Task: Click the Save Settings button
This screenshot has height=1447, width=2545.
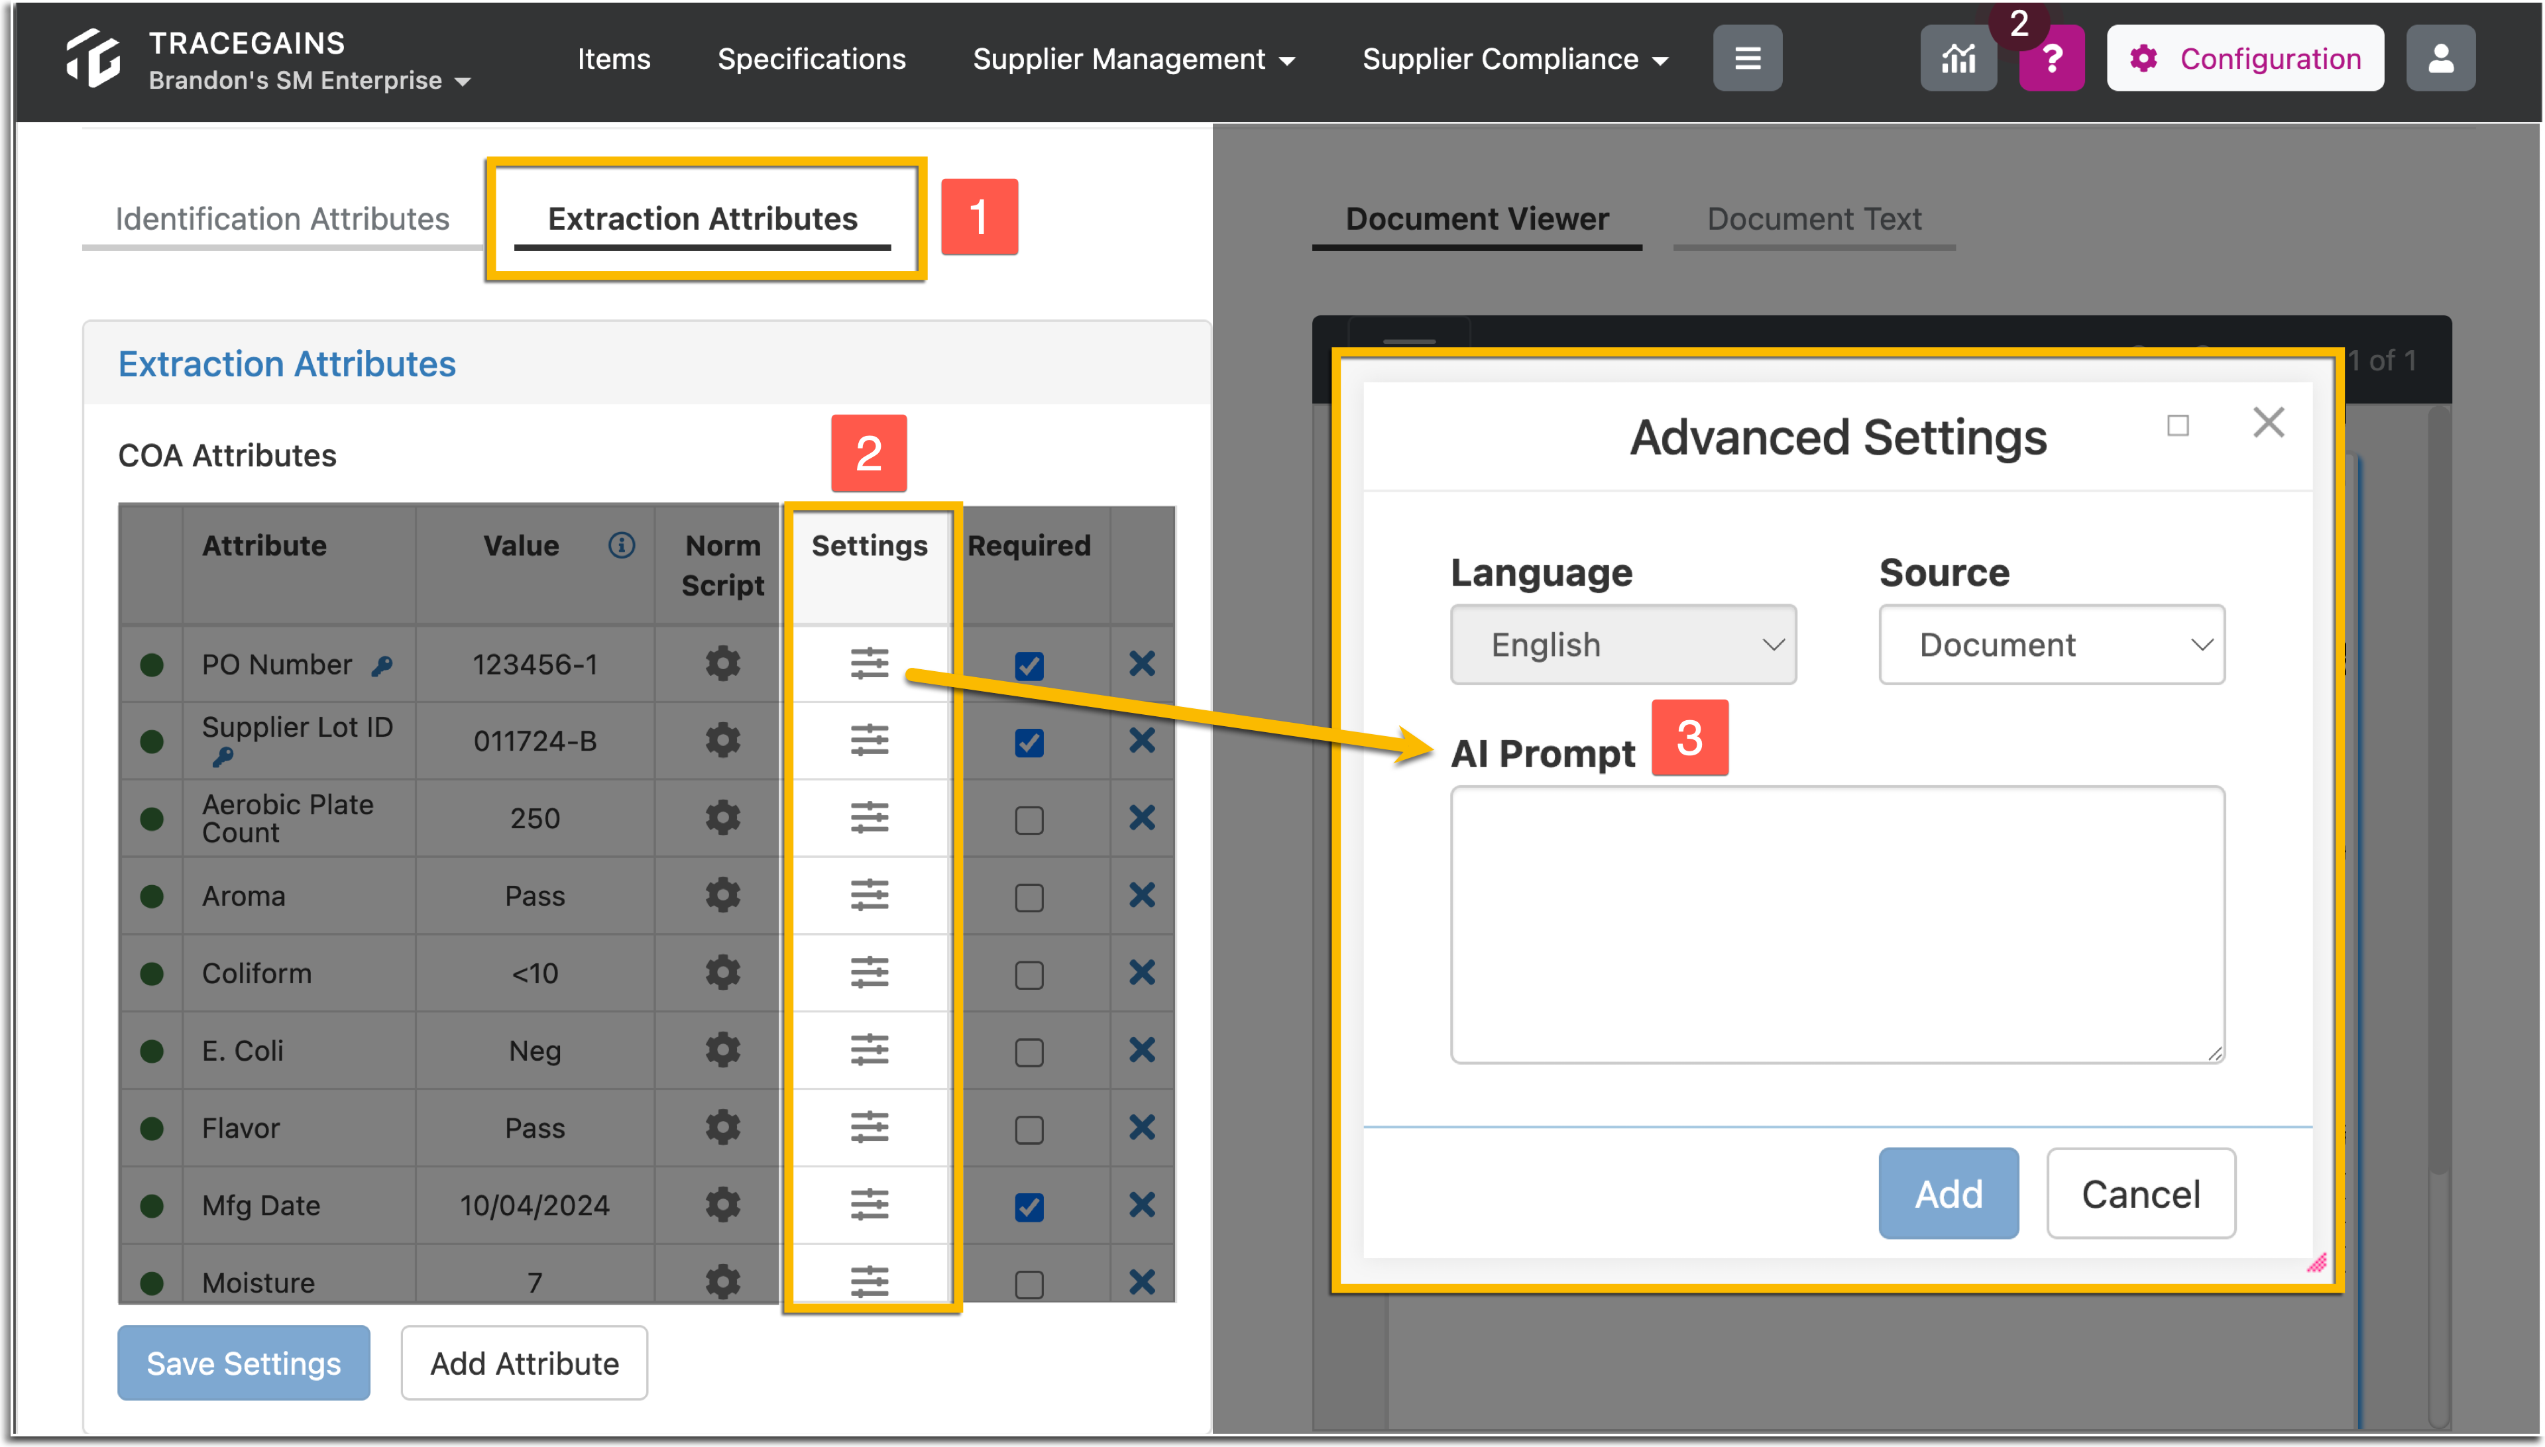Action: [243, 1362]
